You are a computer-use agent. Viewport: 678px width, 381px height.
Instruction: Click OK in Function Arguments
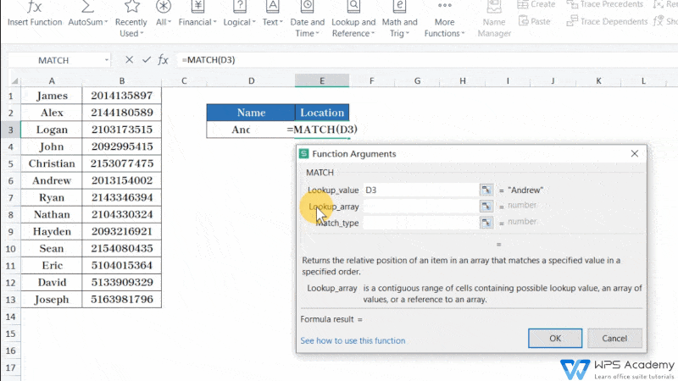[x=555, y=338]
